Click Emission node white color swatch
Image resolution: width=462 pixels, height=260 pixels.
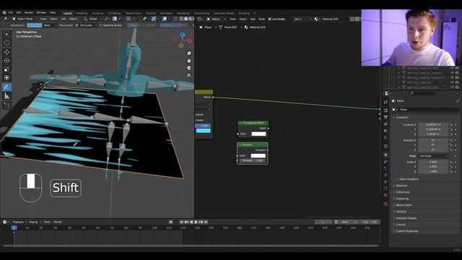tap(258, 156)
